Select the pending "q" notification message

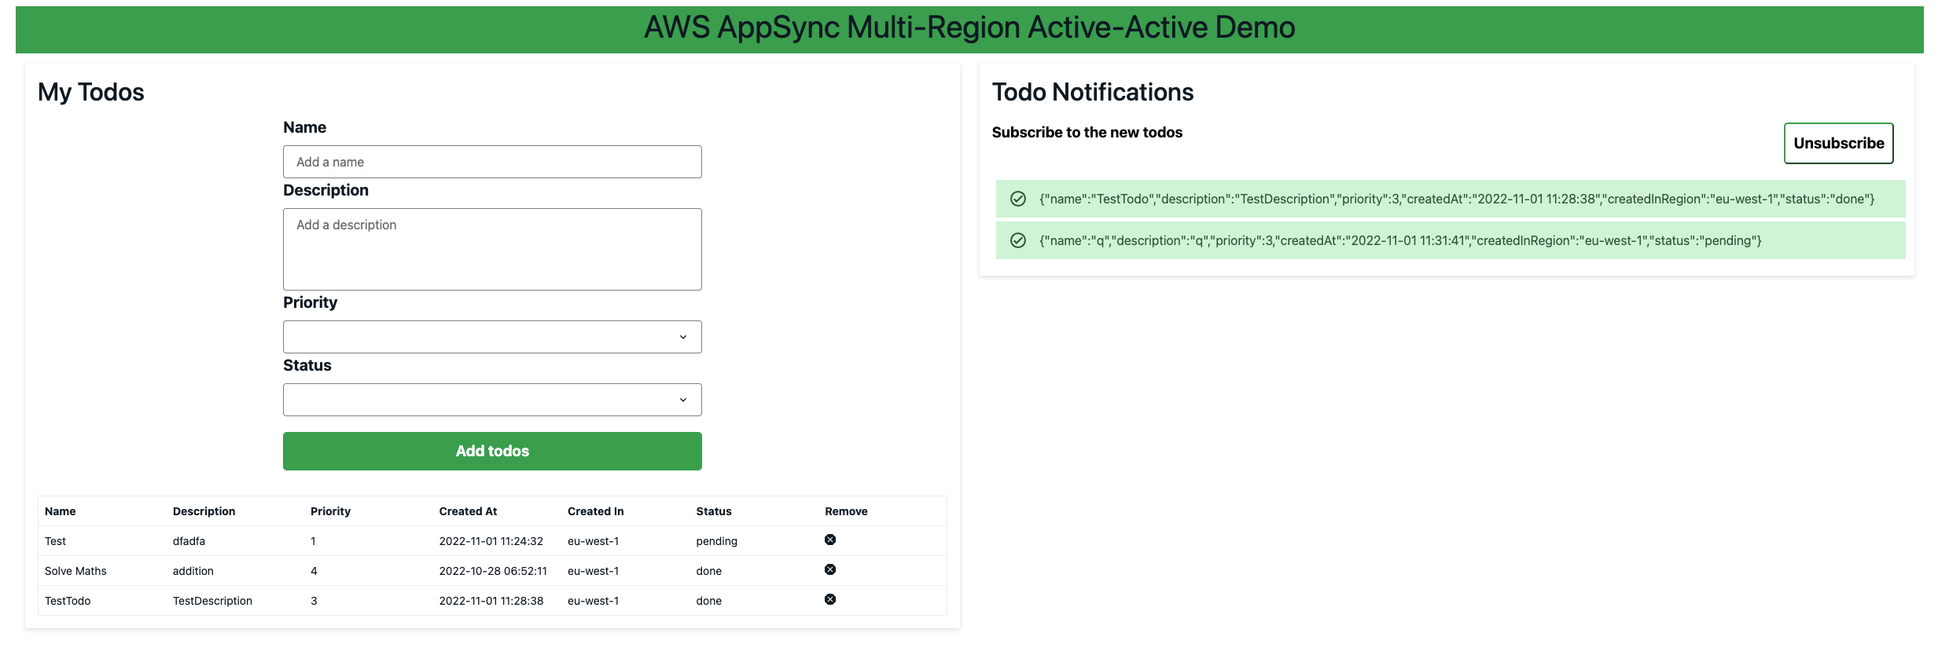click(1400, 240)
